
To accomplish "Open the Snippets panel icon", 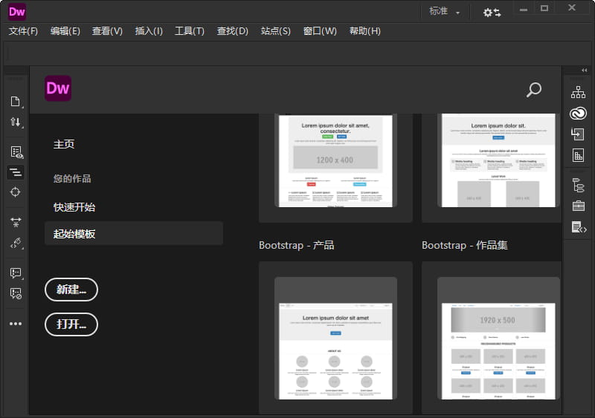I will [x=578, y=227].
